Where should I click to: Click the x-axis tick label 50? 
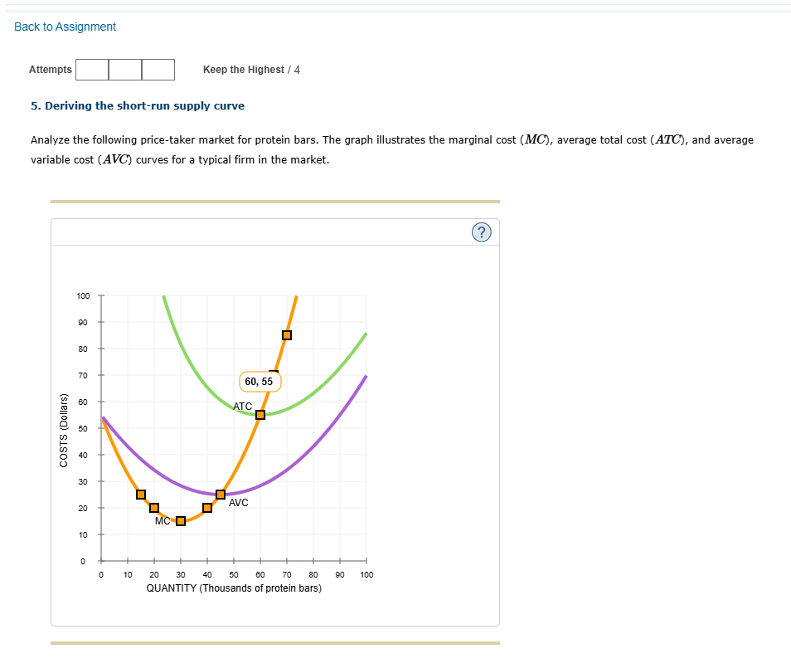point(234,574)
